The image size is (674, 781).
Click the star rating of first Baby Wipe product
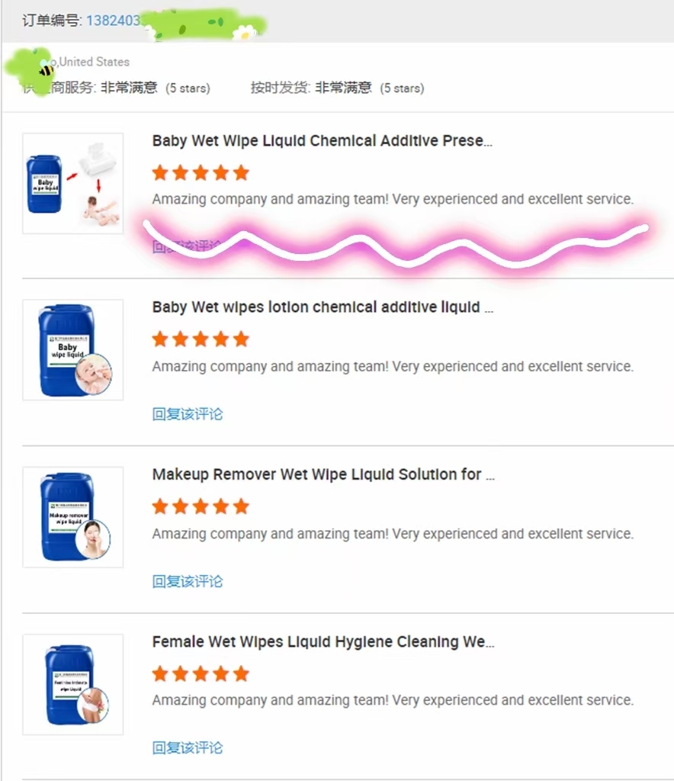pos(201,173)
